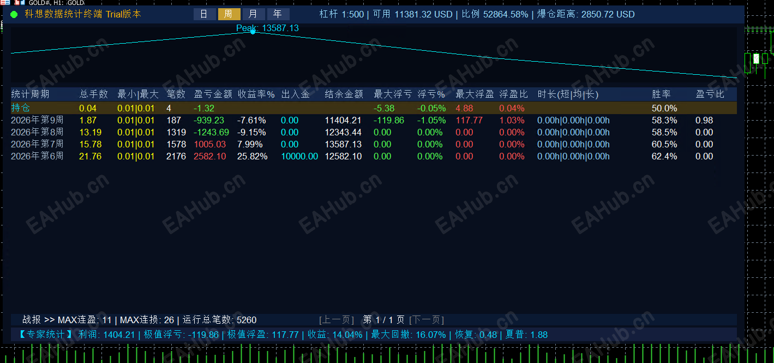Image resolution: width=774 pixels, height=363 pixels.
Task: Click the 运行总笔数: 5260 statistic
Action: [219, 320]
